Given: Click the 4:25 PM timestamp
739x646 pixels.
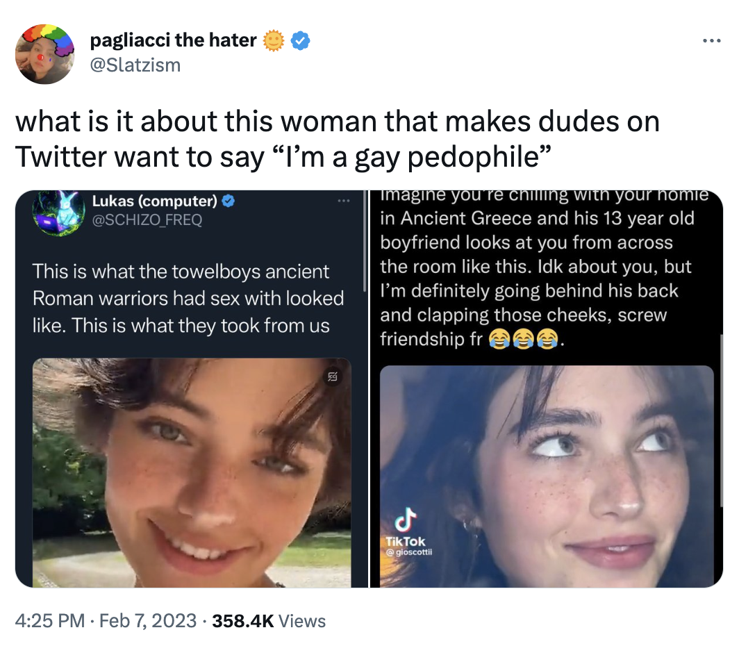Looking at the screenshot, I should point(50,620).
